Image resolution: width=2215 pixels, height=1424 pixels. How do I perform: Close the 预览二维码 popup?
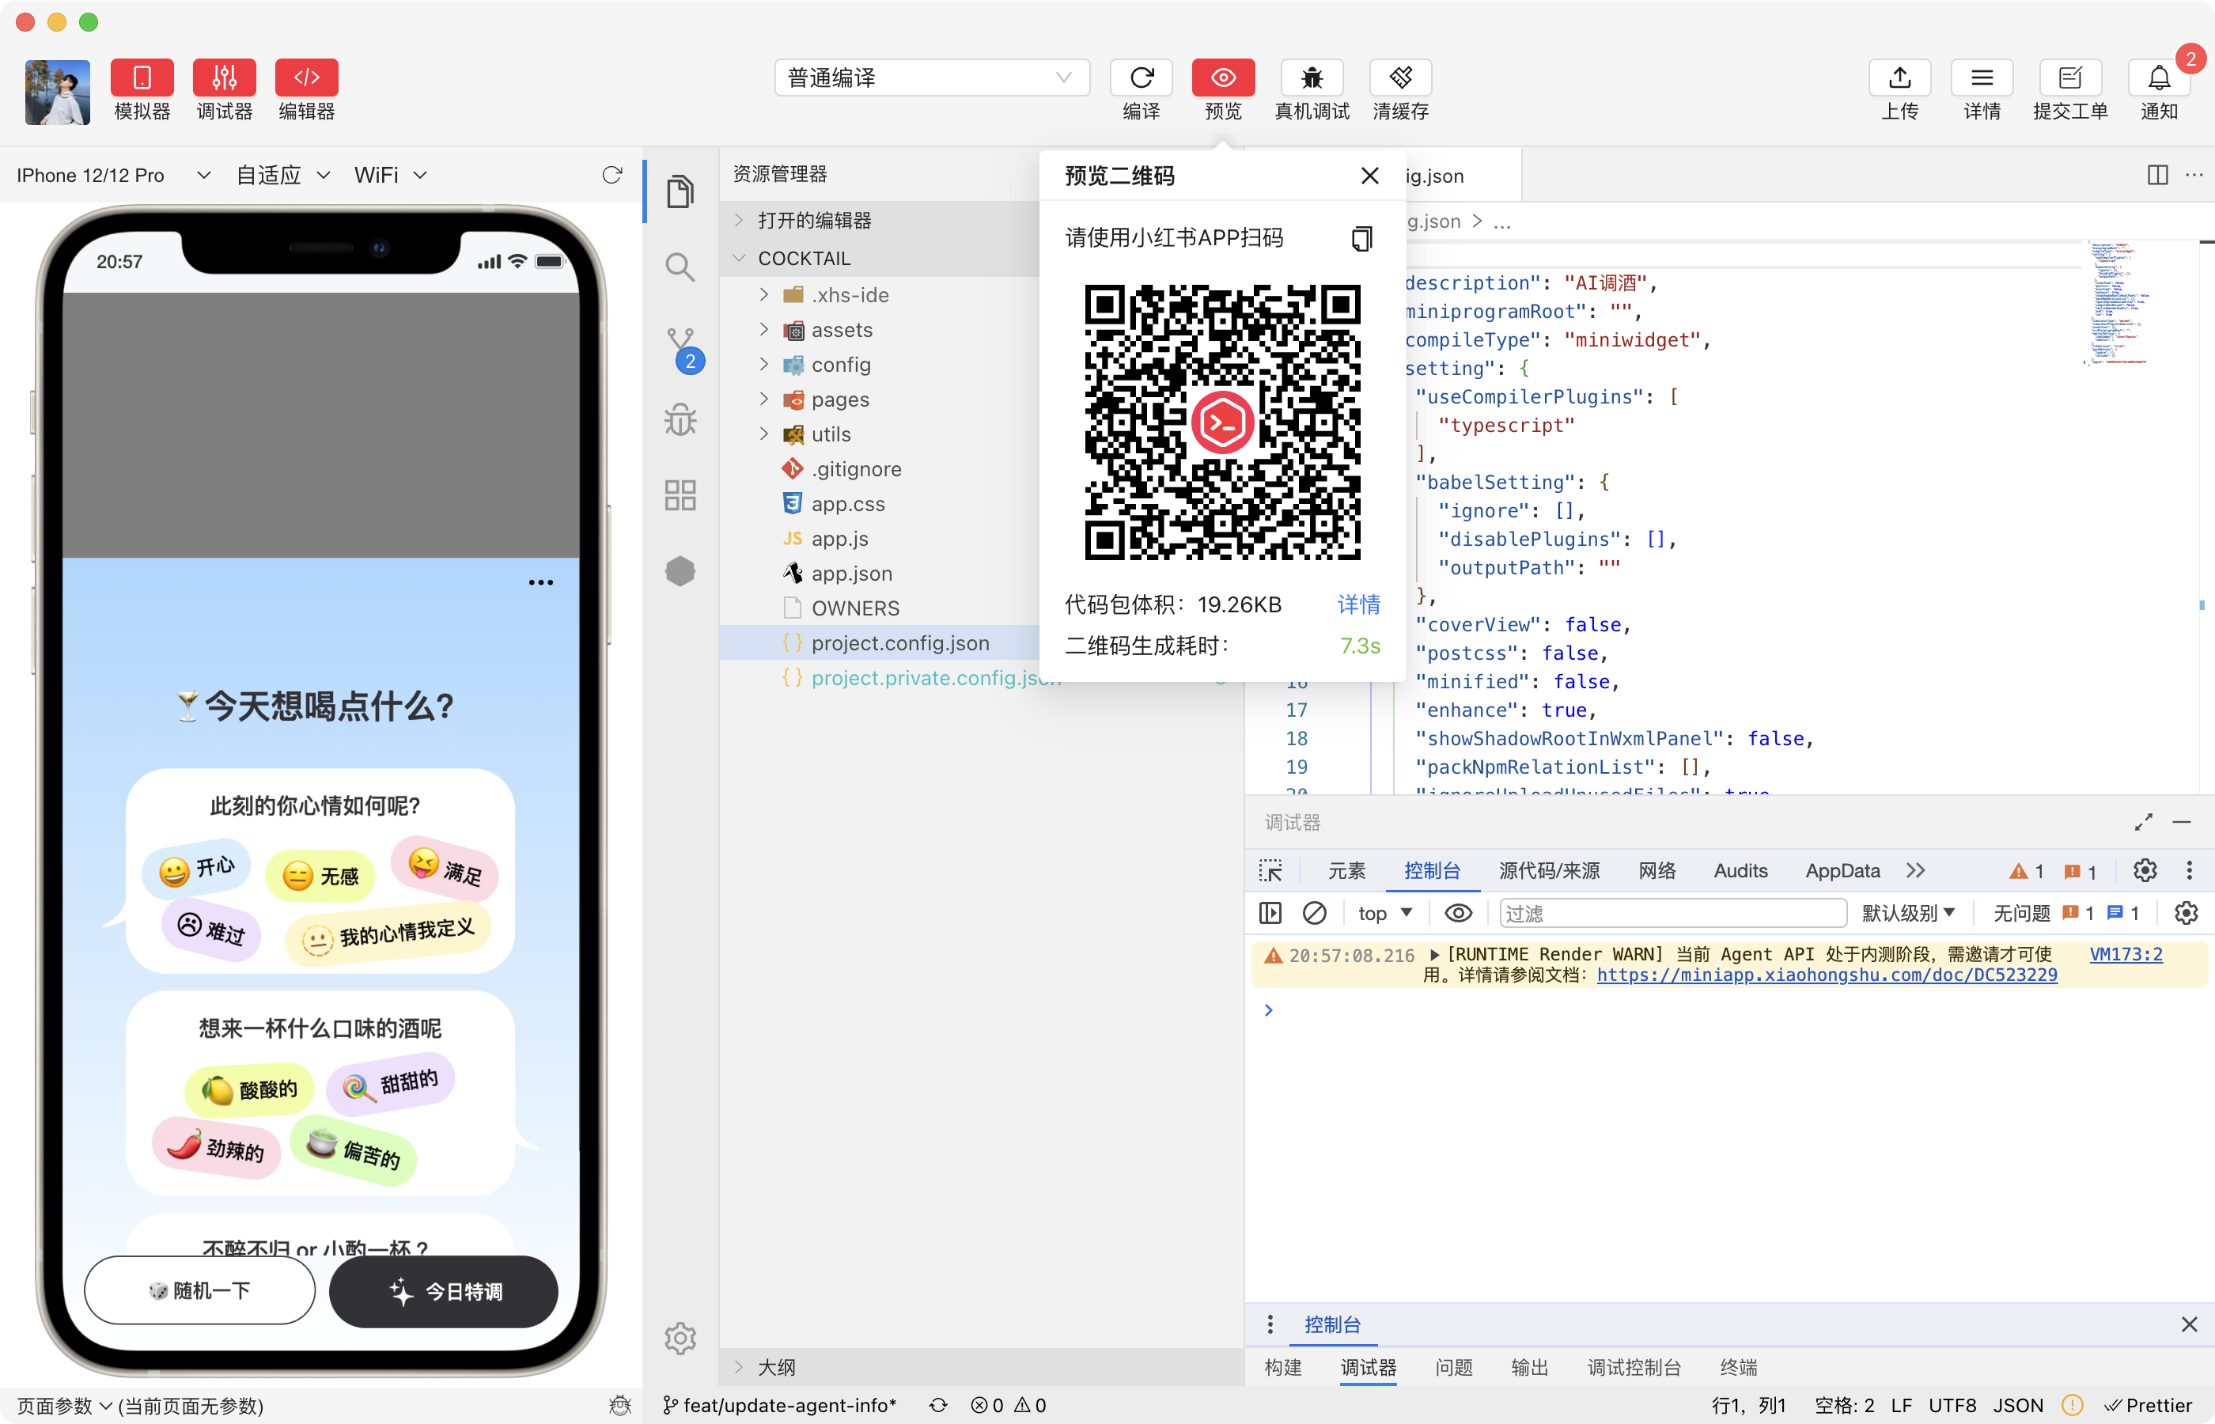[1369, 176]
